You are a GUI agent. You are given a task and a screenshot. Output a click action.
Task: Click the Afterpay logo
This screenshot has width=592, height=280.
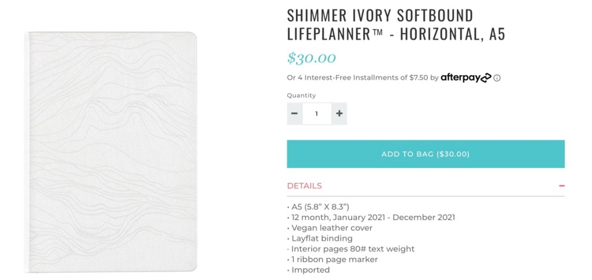(x=465, y=78)
